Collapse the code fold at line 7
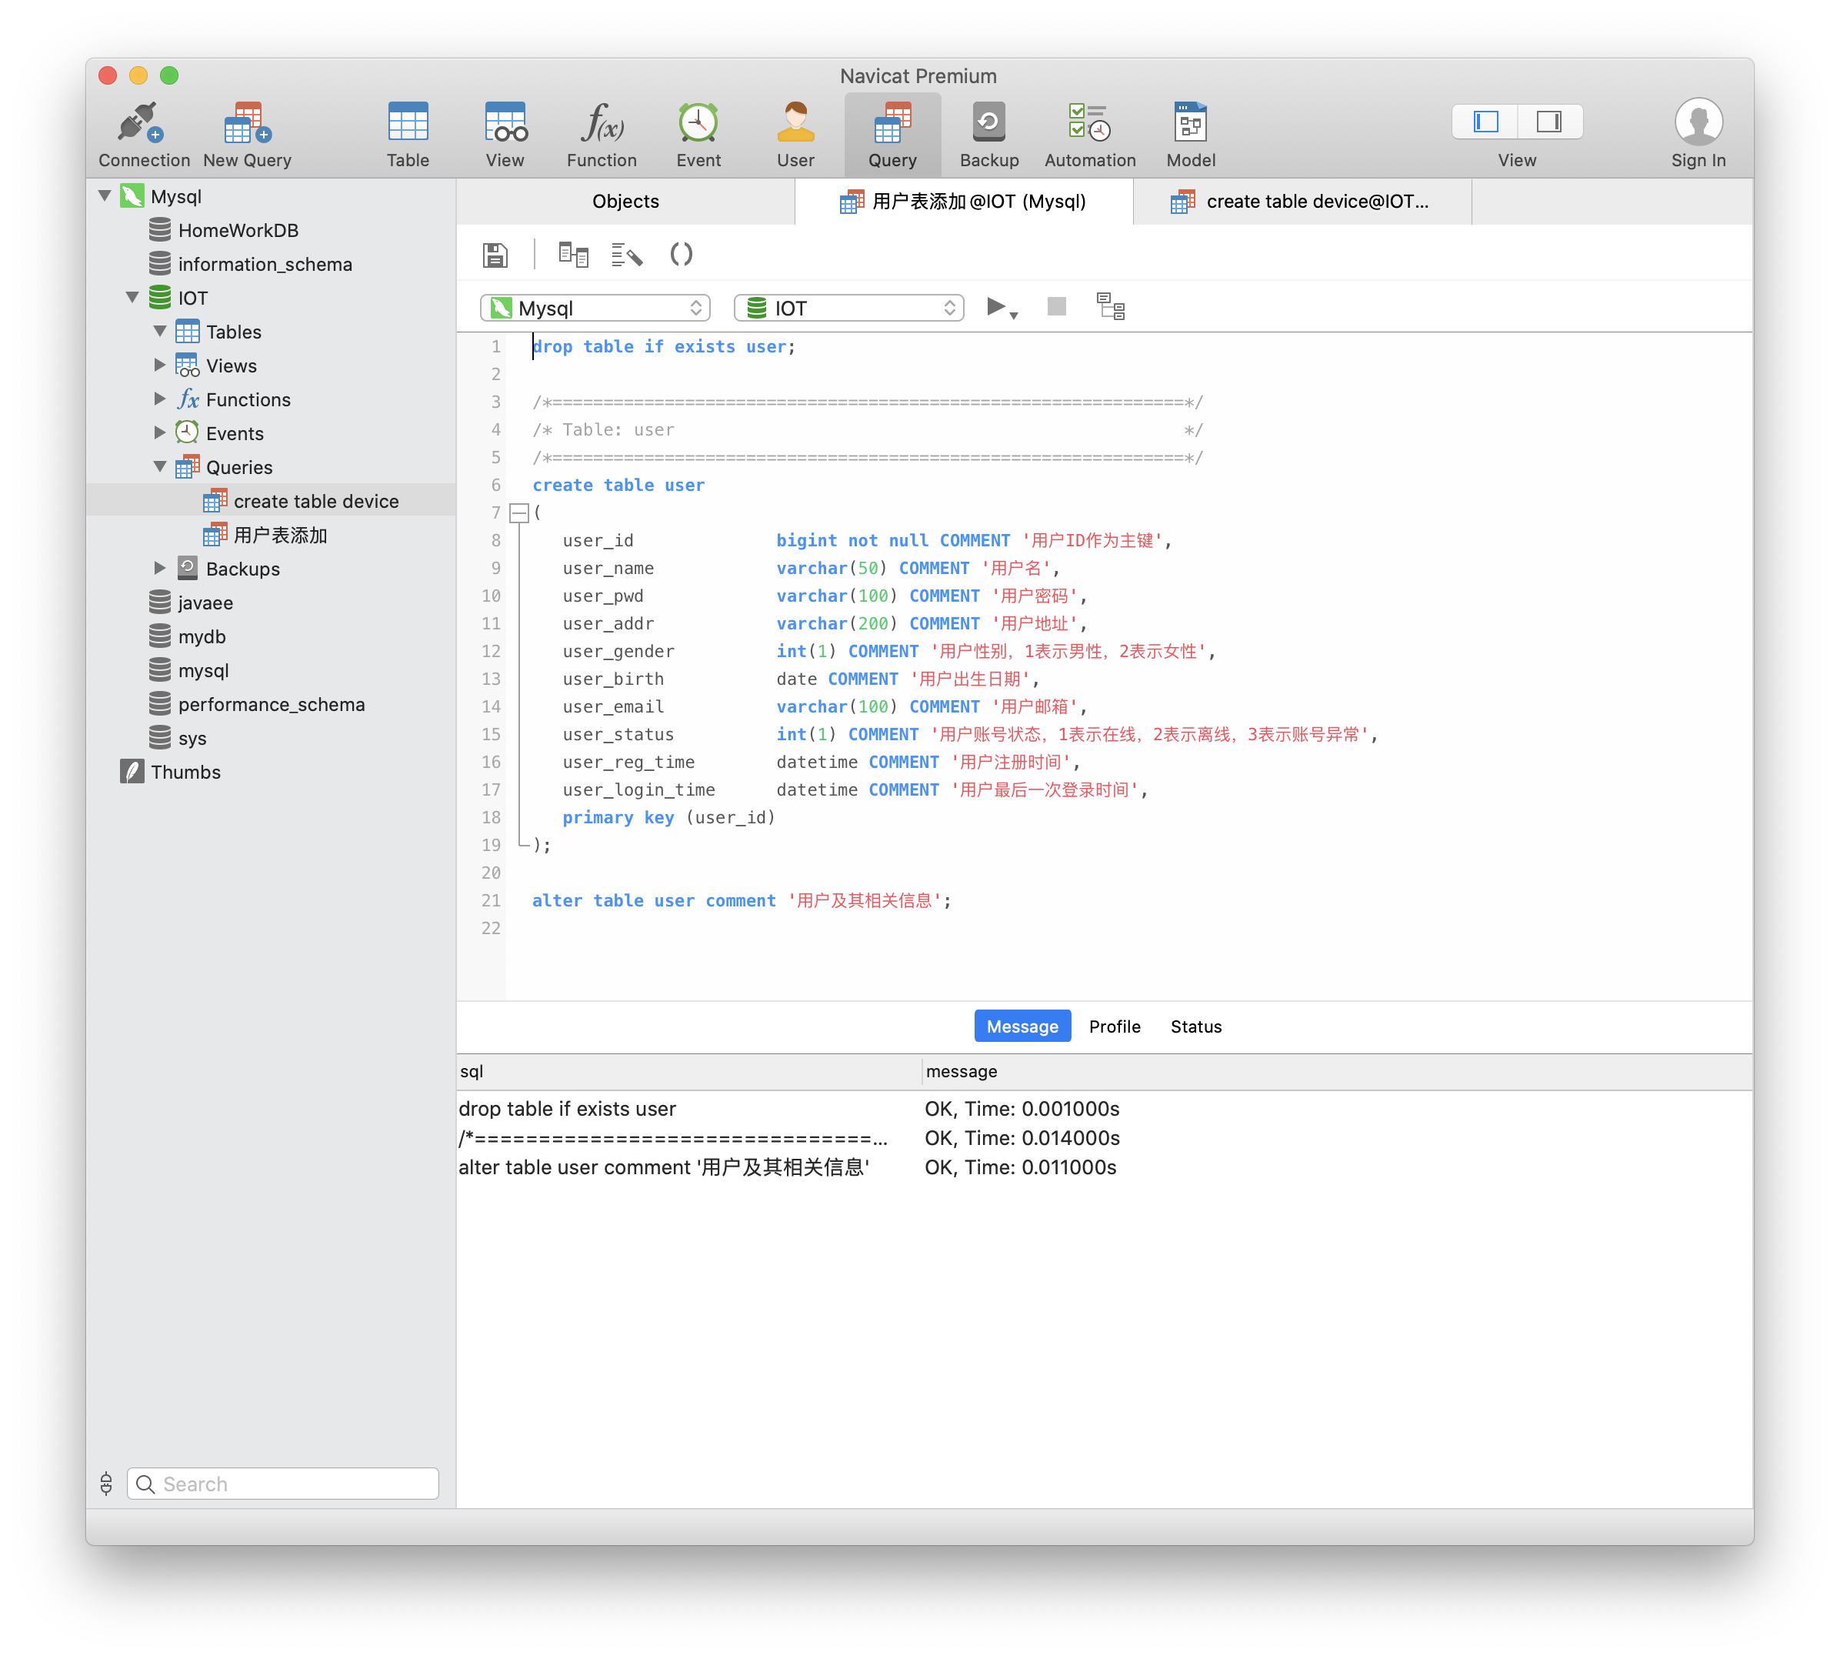The width and height of the screenshot is (1840, 1659). click(518, 513)
